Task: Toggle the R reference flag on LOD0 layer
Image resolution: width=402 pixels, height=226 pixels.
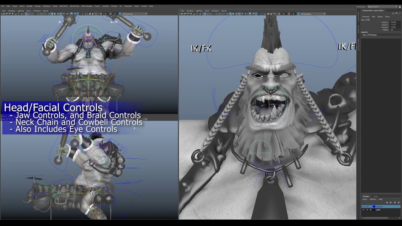Action: tap(370, 210)
